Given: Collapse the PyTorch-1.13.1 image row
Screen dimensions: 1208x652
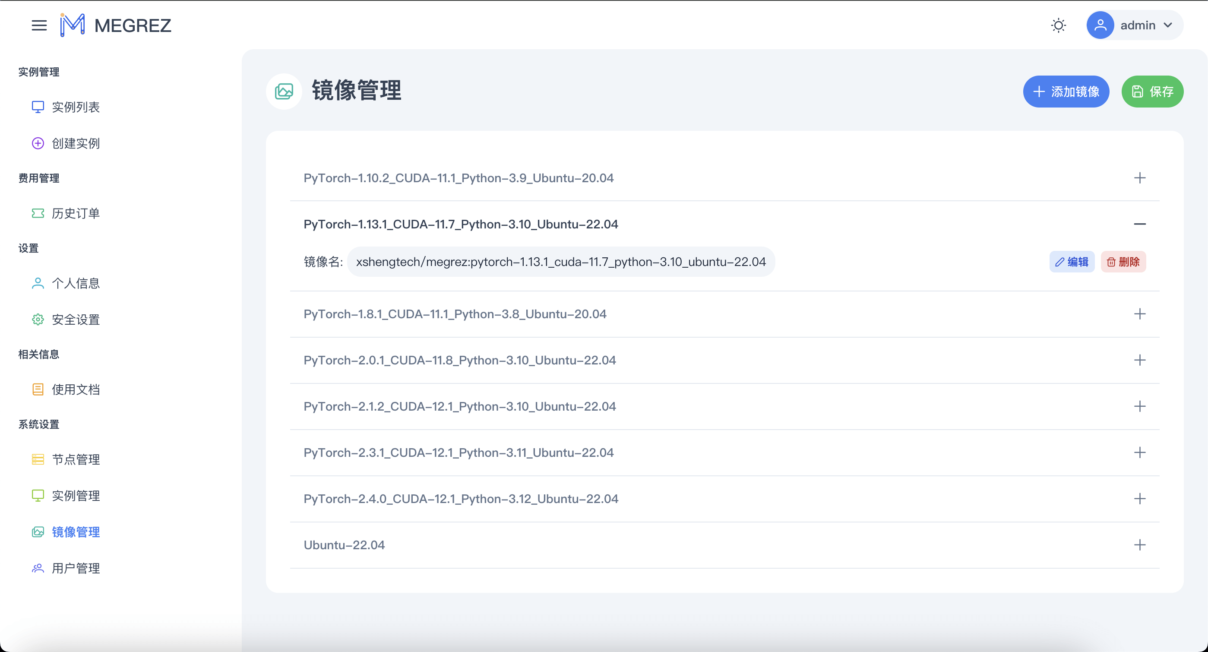Looking at the screenshot, I should click(x=1139, y=224).
